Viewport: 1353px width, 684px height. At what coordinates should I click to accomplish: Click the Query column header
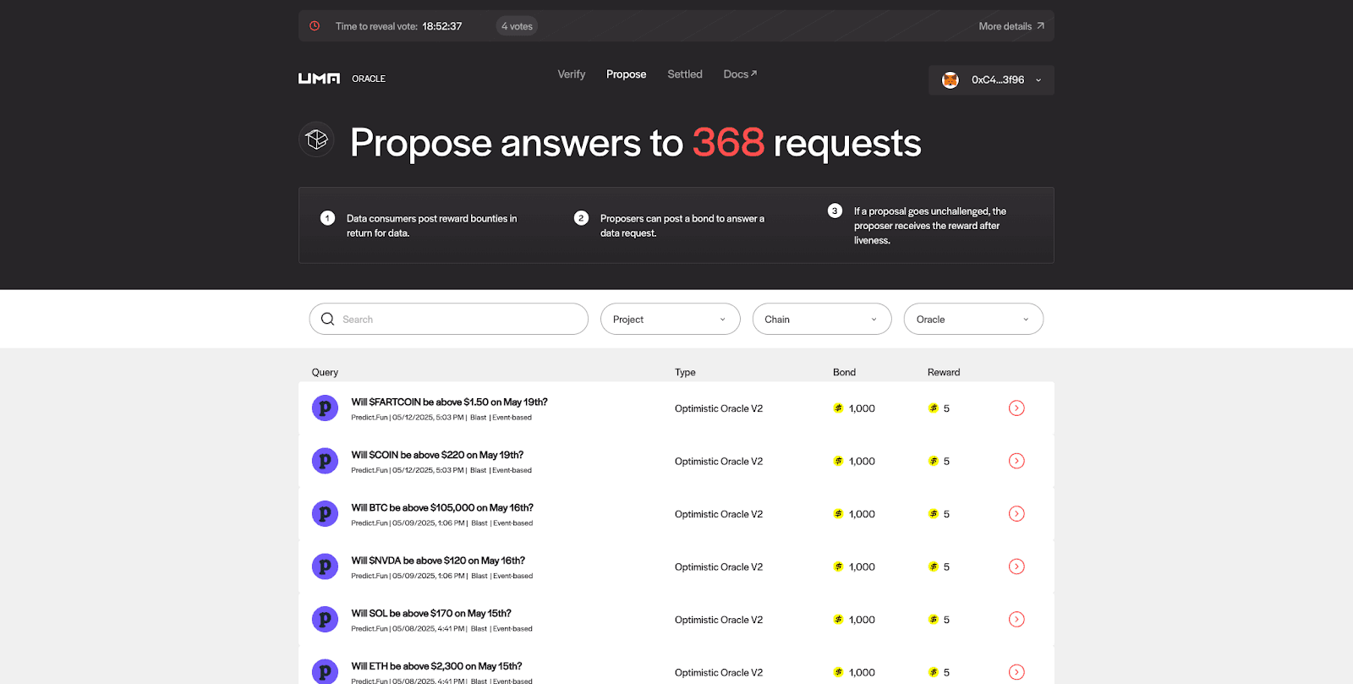[x=325, y=372]
